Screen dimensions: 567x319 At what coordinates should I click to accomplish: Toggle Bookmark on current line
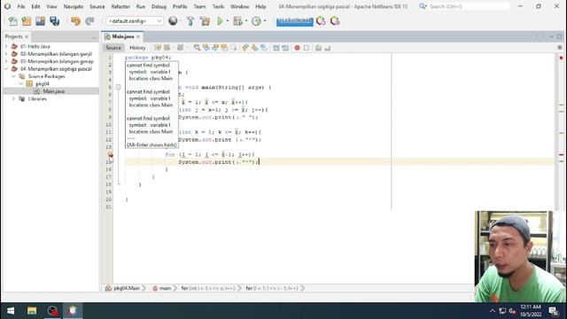tap(264, 48)
